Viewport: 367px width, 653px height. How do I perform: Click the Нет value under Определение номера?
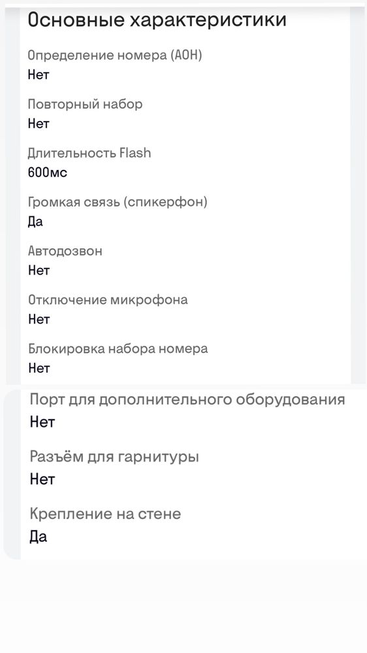[39, 75]
